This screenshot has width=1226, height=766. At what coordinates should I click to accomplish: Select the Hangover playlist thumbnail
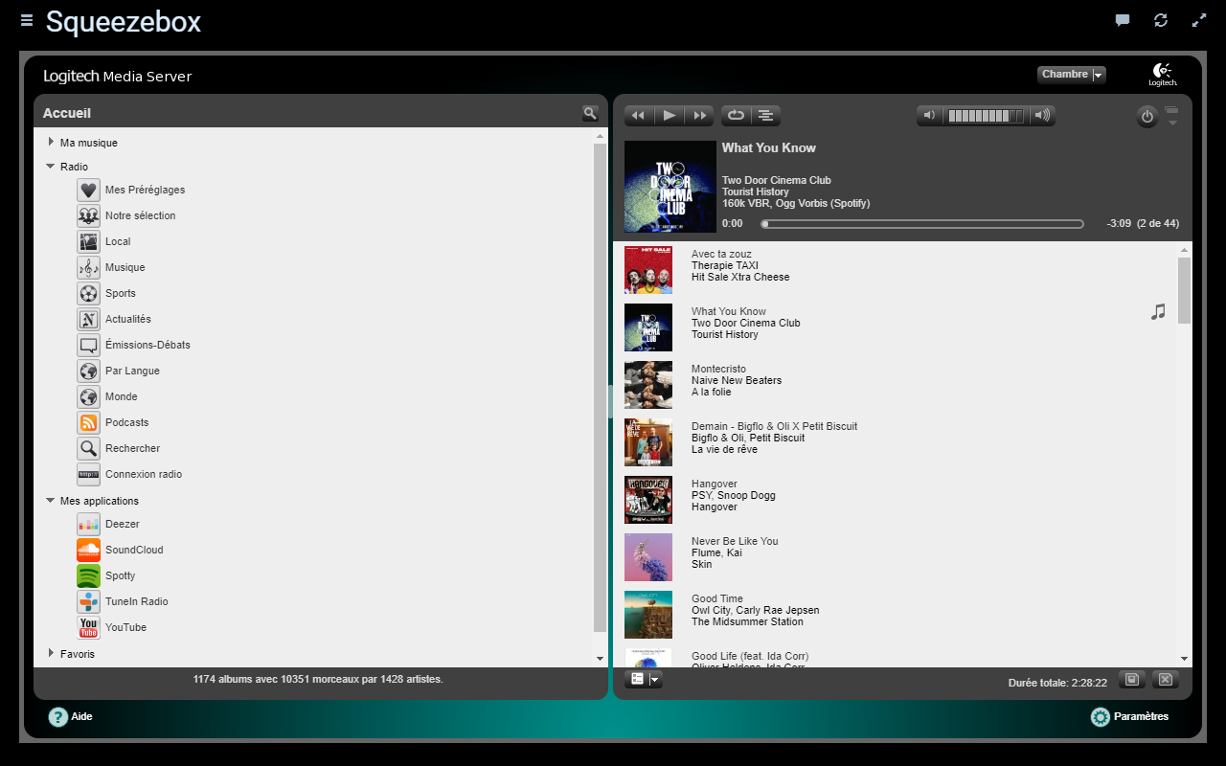pos(648,500)
